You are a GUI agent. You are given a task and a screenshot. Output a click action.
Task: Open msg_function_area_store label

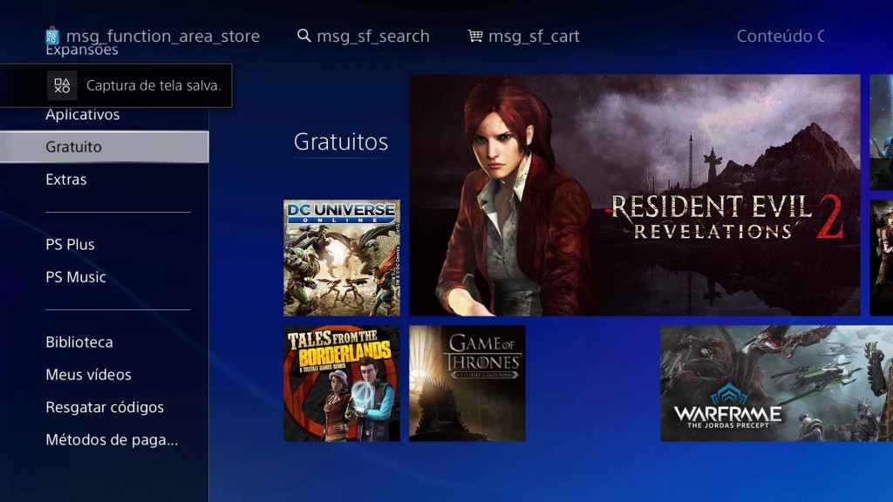(x=163, y=37)
